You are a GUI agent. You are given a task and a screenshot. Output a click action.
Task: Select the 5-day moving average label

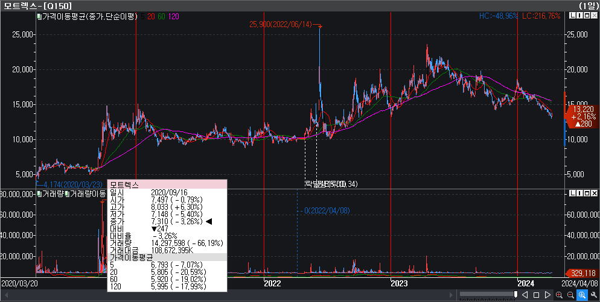(142, 16)
